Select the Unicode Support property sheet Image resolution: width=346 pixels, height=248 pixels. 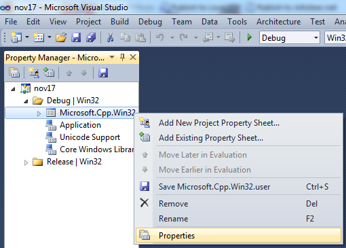point(90,137)
